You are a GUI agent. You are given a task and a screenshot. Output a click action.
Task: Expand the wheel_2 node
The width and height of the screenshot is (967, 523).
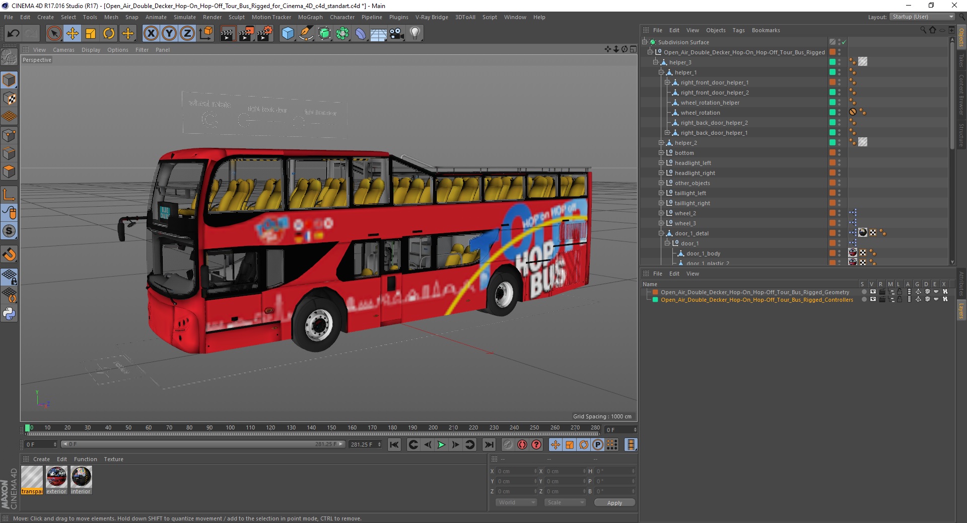[661, 213]
